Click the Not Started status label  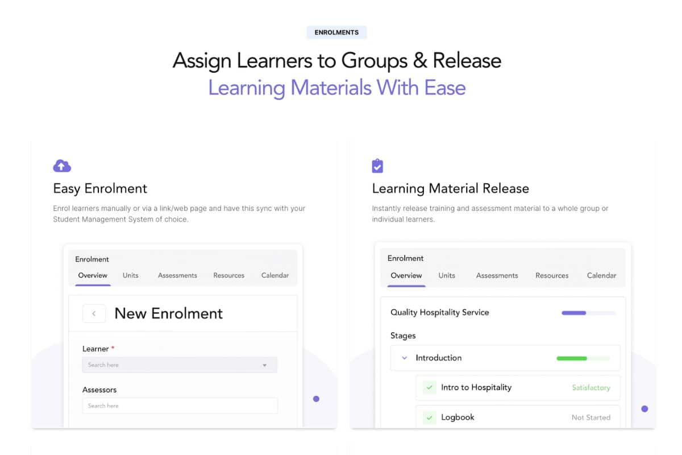tap(591, 417)
